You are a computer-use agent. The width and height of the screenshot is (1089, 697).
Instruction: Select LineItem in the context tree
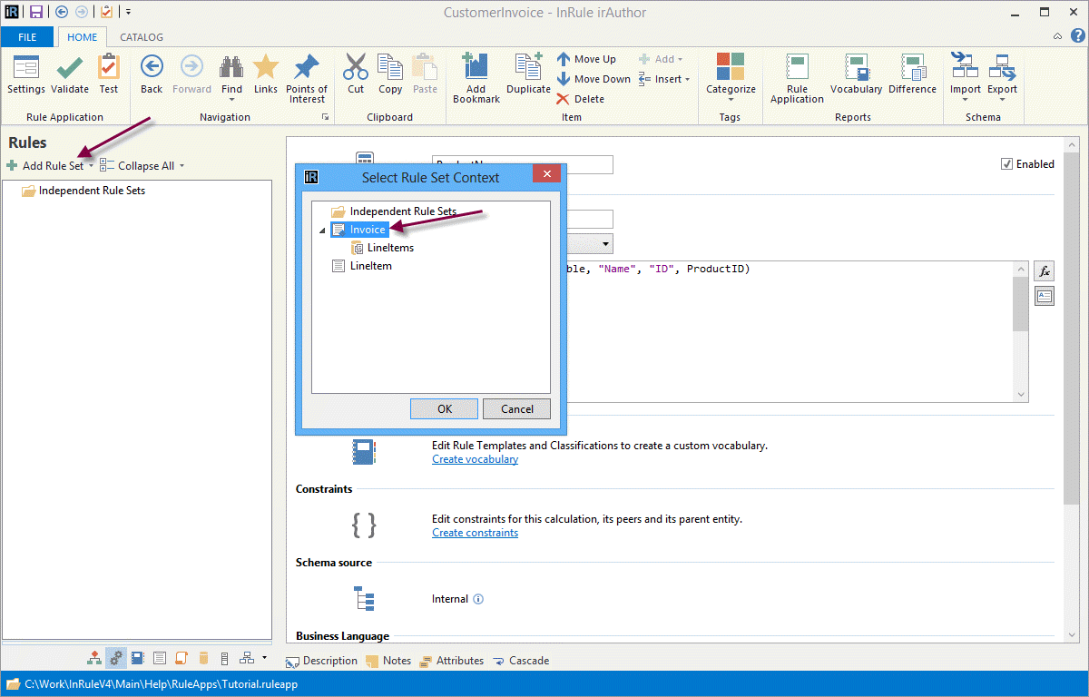[x=370, y=266]
